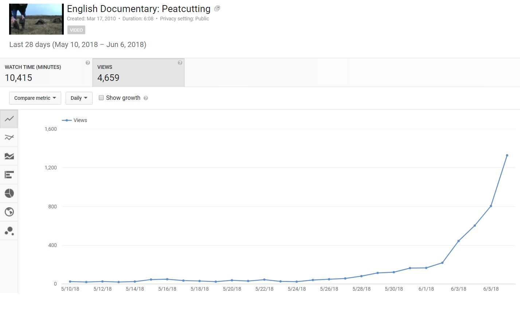Switch to stacked area chart icon

[x=9, y=156]
